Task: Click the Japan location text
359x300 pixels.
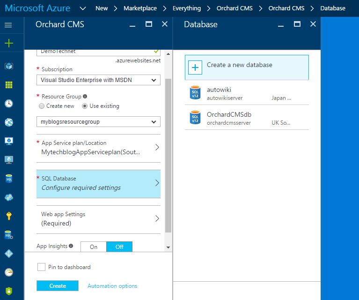Action: [x=281, y=98]
